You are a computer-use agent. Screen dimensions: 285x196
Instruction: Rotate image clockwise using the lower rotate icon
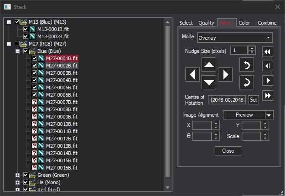246,83
